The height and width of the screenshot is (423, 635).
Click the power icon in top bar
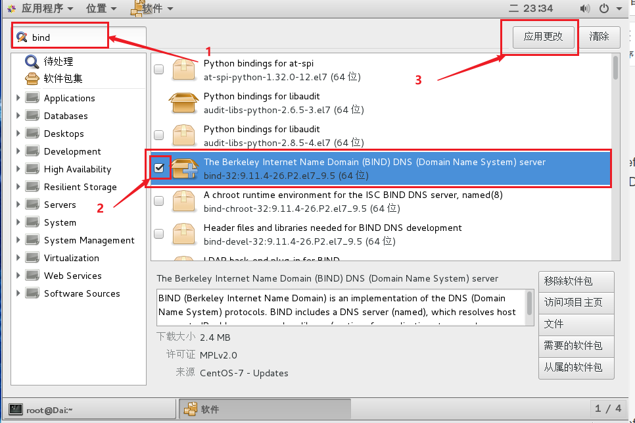604,8
